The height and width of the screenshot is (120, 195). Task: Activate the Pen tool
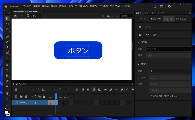click(x=7, y=65)
